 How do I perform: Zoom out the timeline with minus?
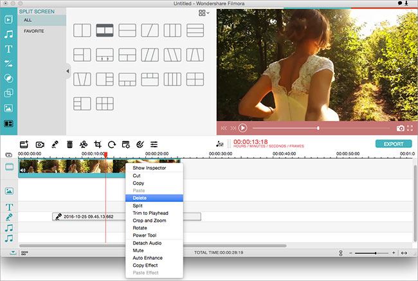pos(351,253)
